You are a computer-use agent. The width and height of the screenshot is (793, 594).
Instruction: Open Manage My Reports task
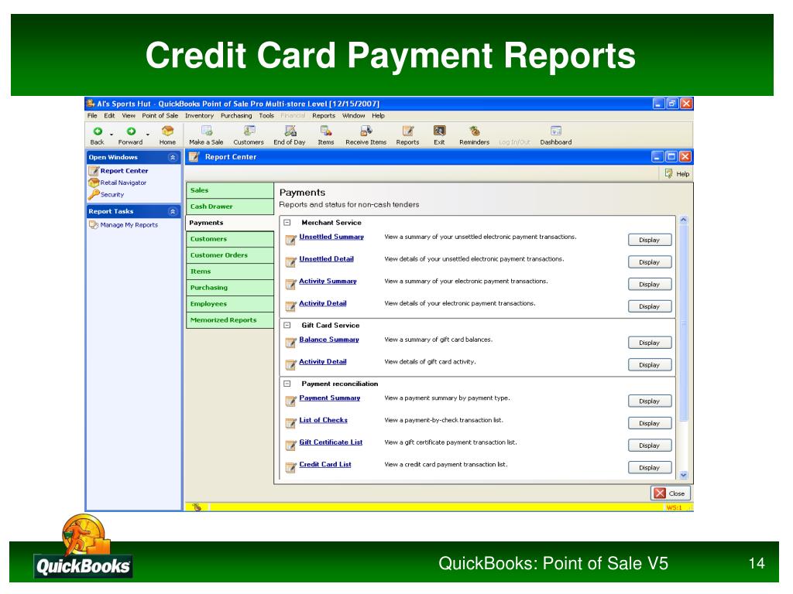click(129, 225)
